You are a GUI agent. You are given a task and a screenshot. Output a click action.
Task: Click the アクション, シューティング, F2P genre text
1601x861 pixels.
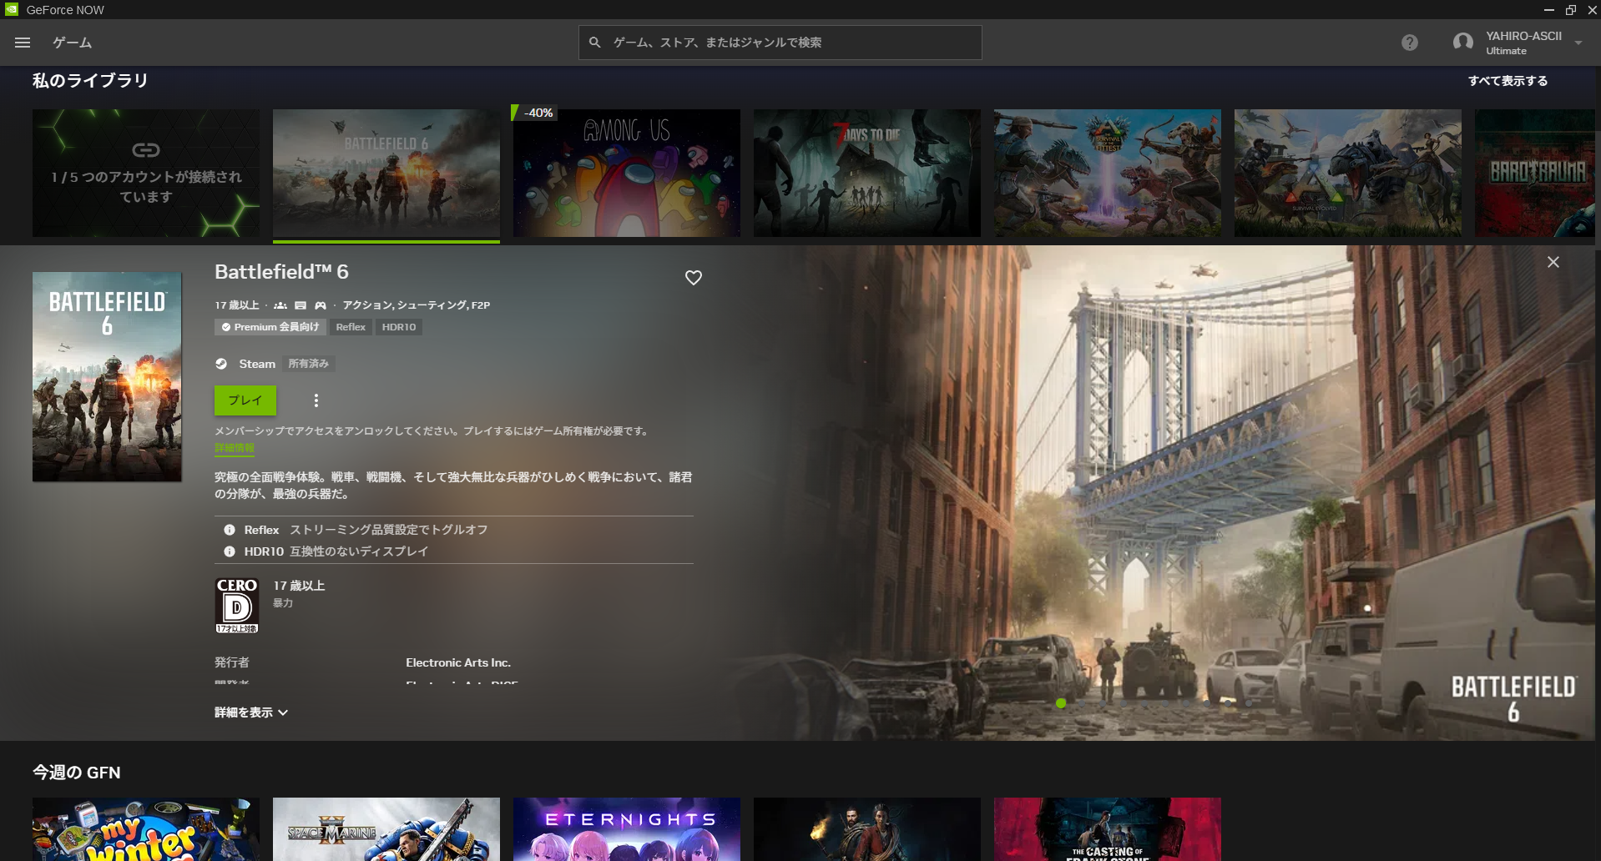click(x=416, y=305)
